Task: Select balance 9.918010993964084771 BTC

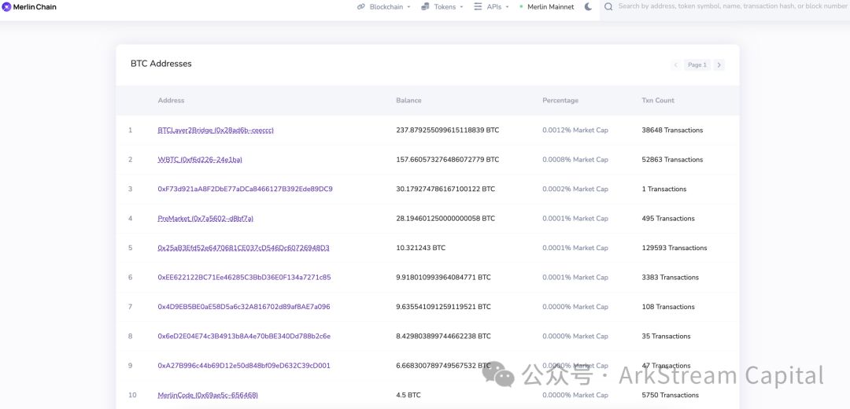Action: 443,278
